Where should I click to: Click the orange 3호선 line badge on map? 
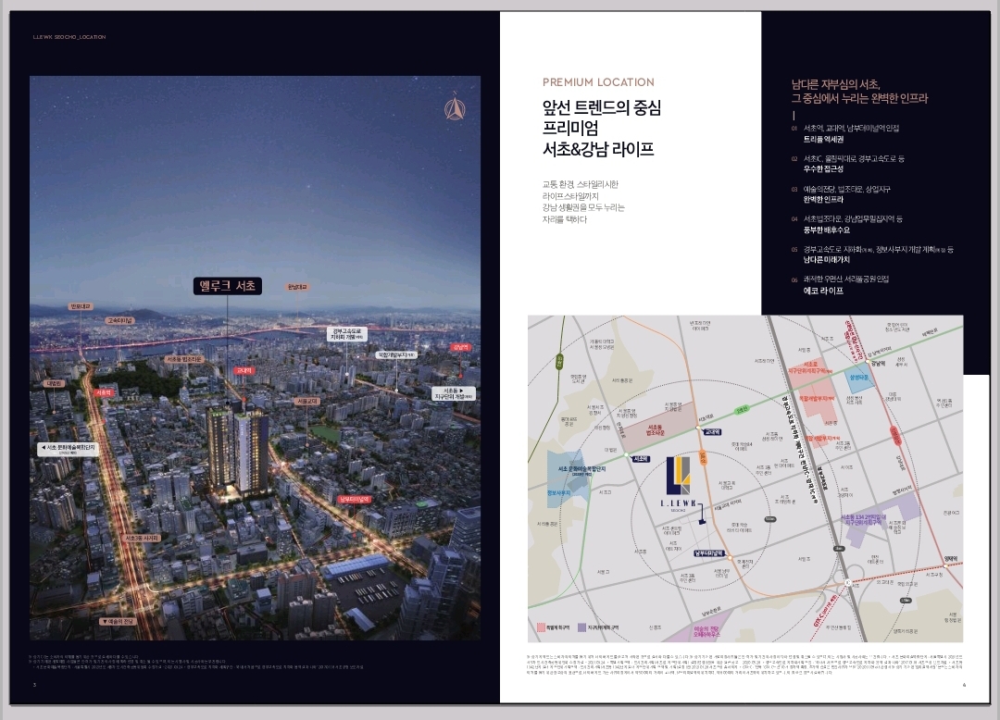tap(704, 457)
